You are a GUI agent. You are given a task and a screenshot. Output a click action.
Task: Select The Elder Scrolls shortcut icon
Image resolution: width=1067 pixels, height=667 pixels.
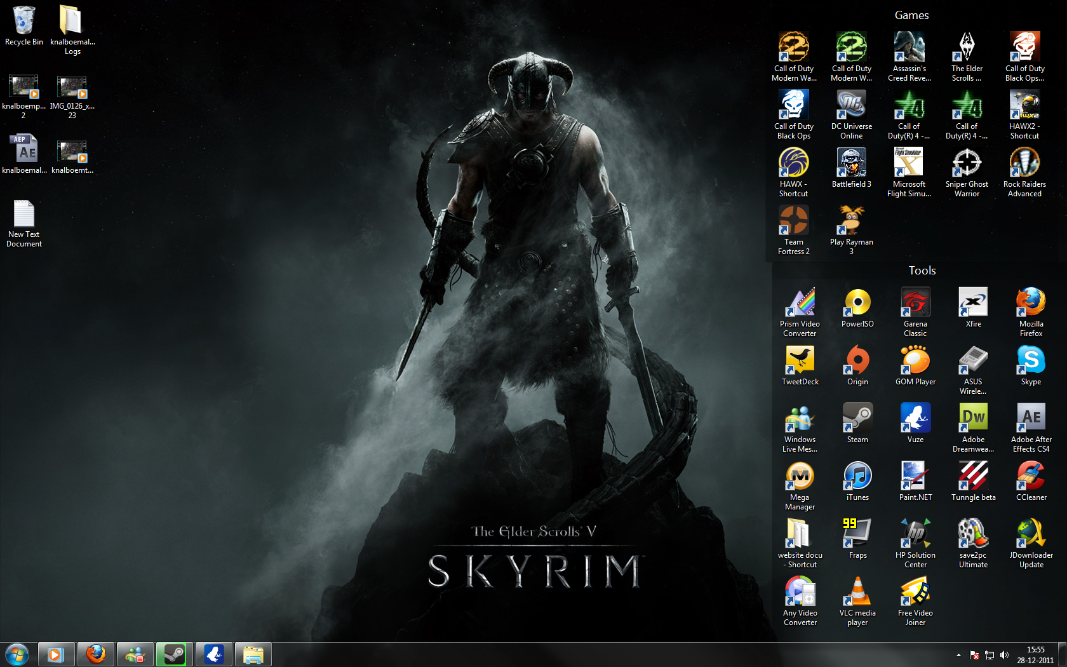click(x=967, y=47)
